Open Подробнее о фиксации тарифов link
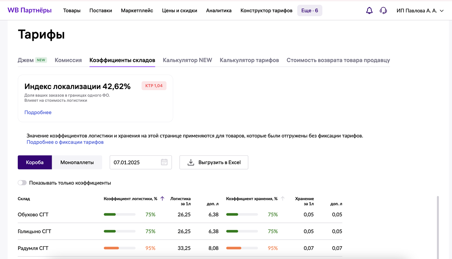 65,142
